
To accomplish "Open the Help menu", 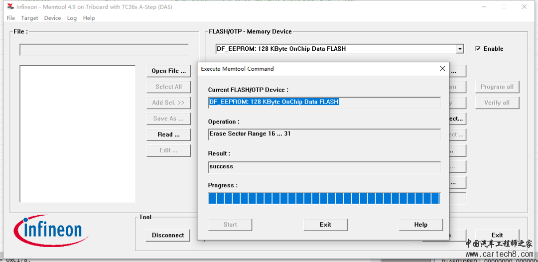I will coord(89,18).
